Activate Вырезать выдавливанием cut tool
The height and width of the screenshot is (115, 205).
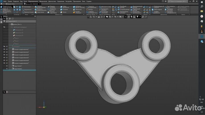[40, 10]
